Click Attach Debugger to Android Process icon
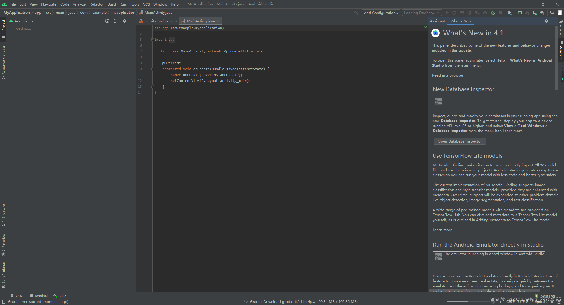564x305 pixels. point(493,13)
